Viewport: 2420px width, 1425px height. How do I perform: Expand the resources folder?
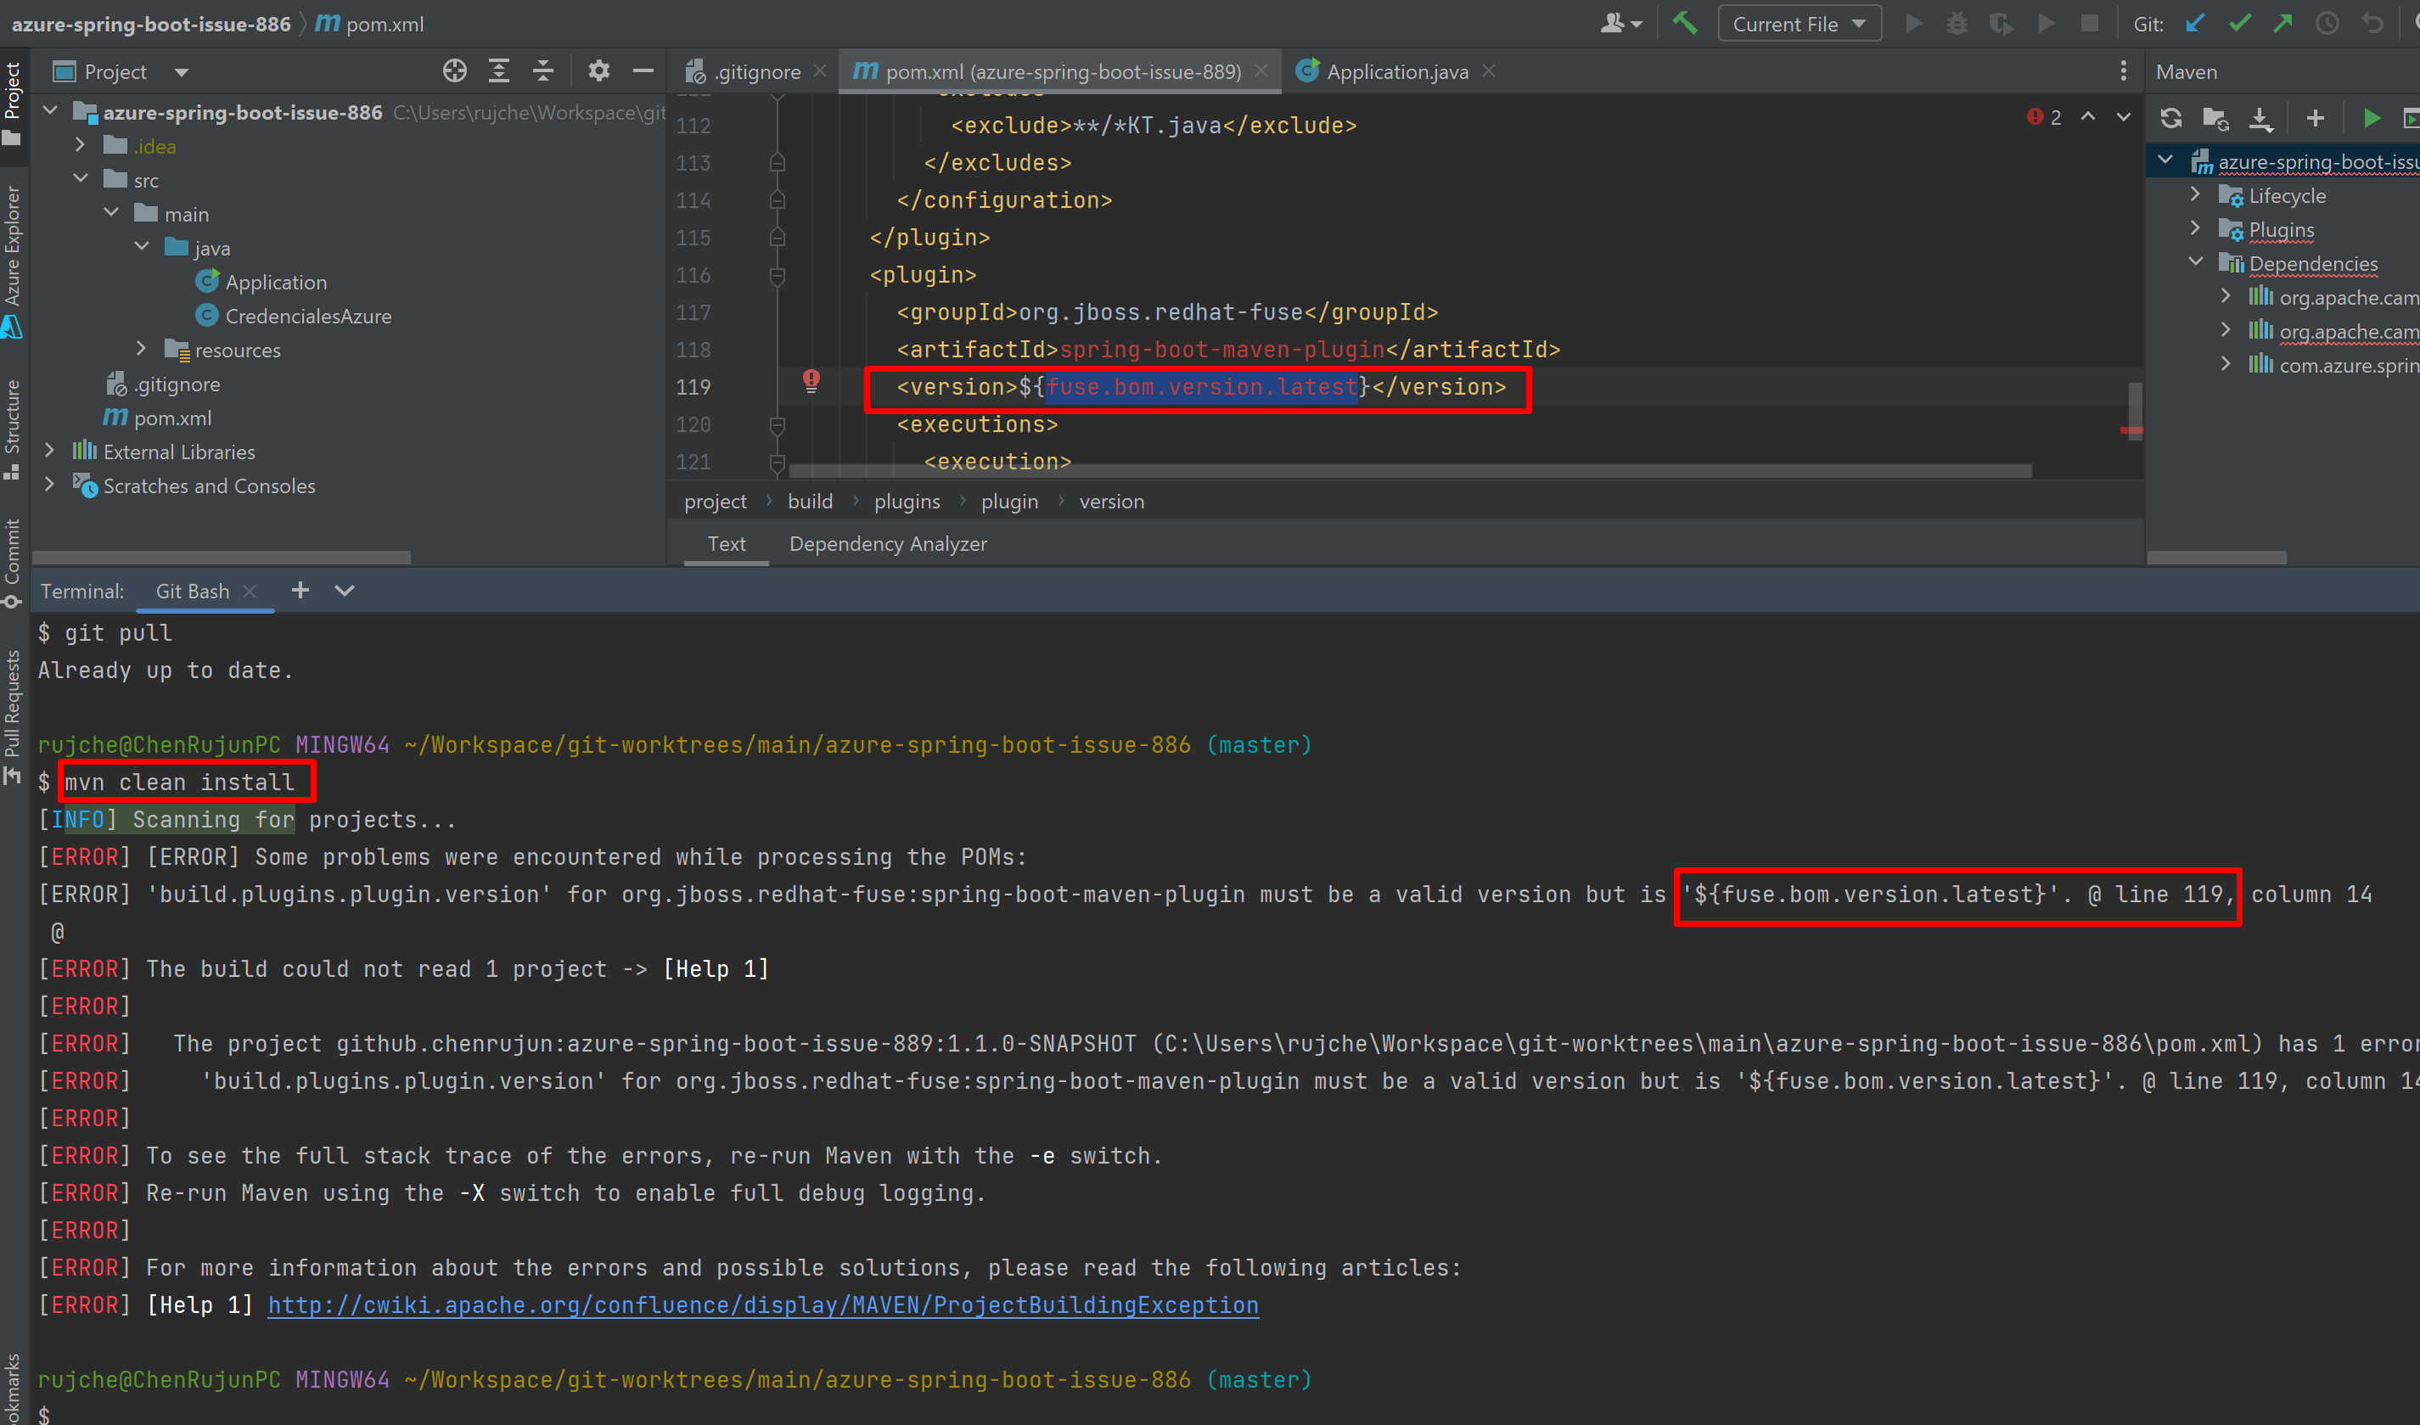[x=141, y=349]
